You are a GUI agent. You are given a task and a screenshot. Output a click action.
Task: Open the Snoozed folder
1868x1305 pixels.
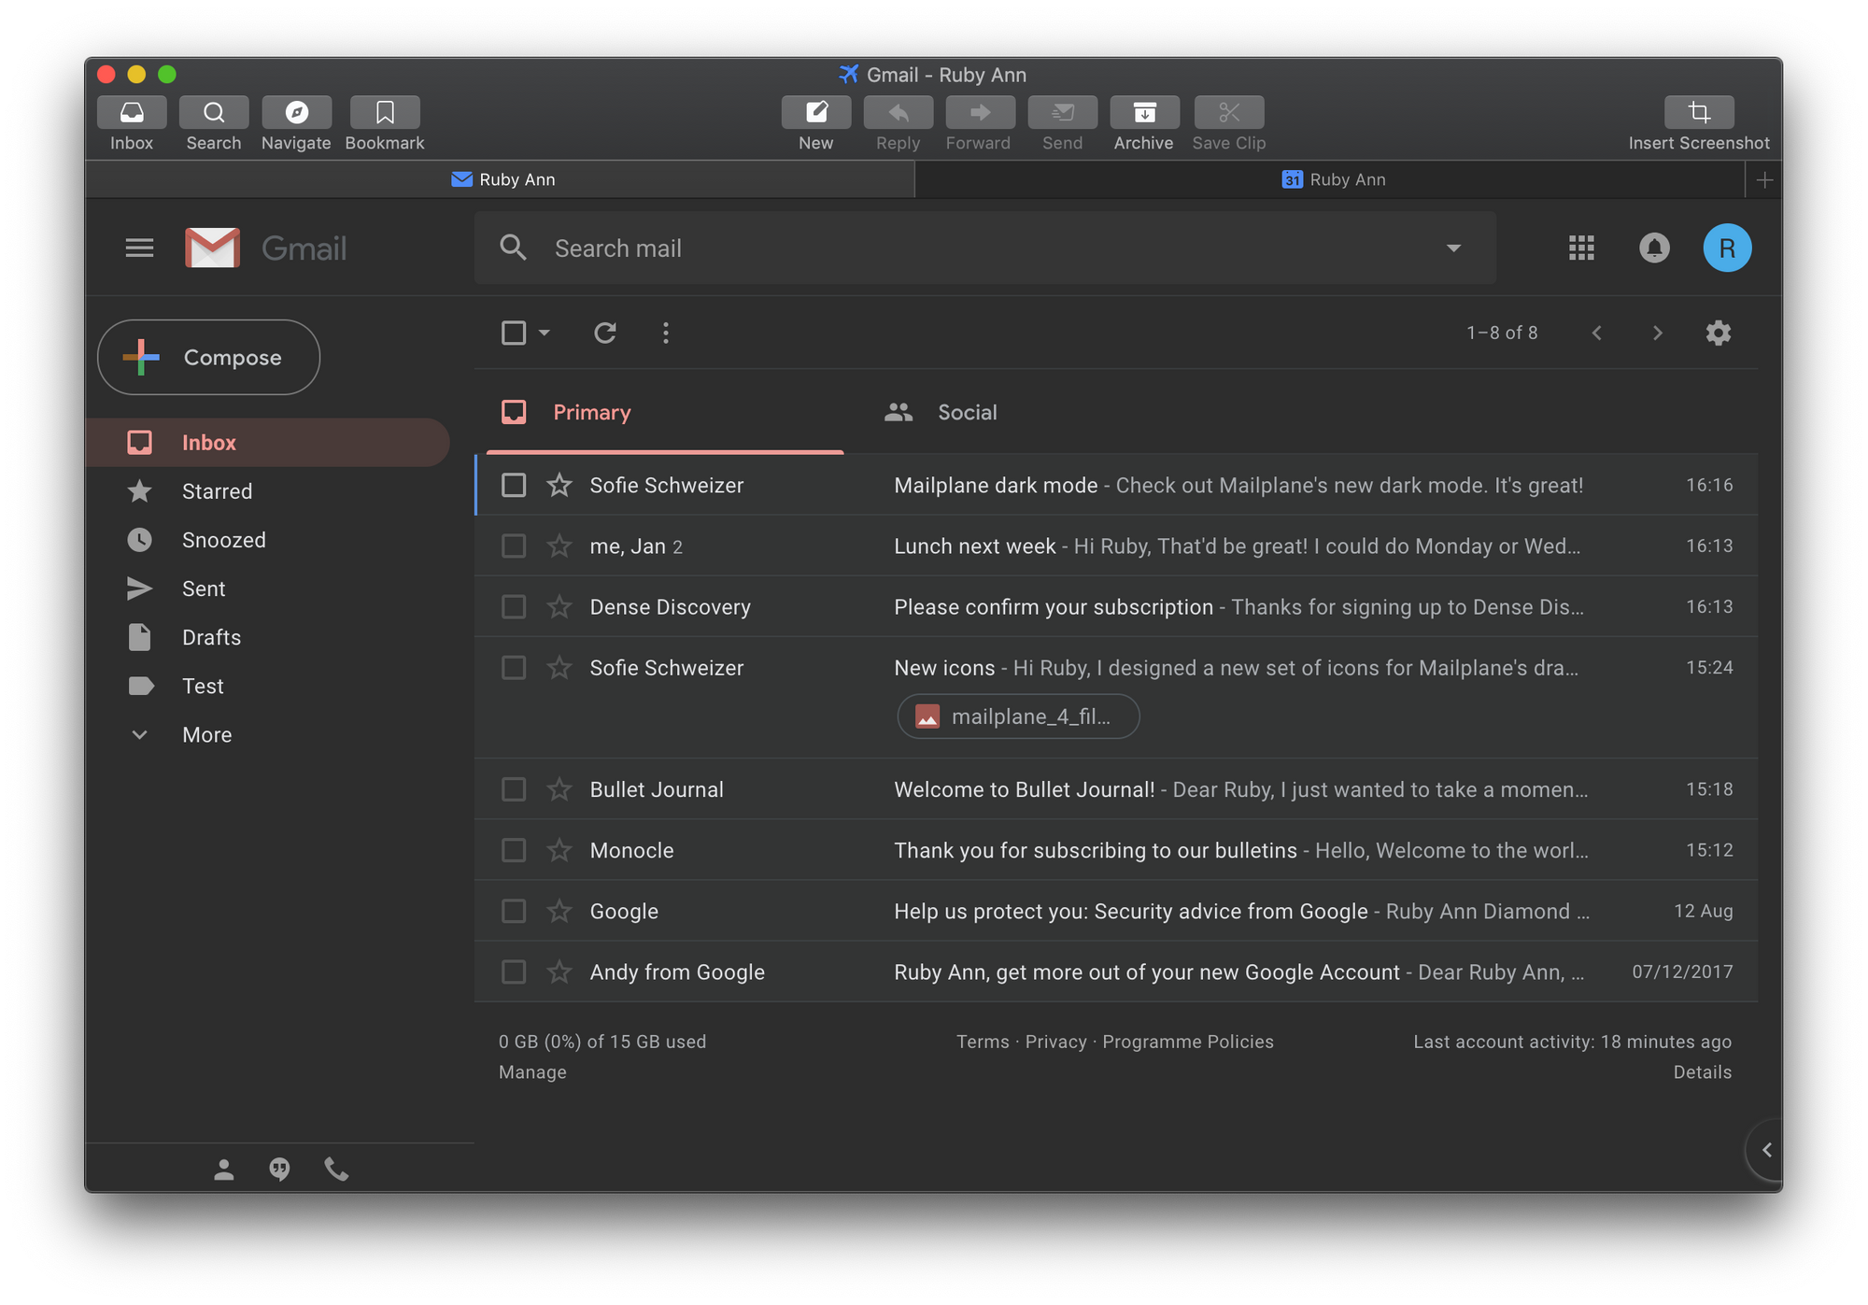(224, 540)
